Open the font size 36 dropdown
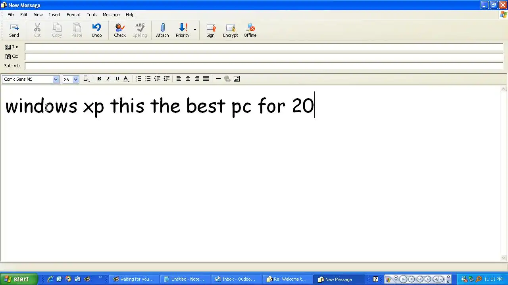This screenshot has width=508, height=285. [75, 79]
